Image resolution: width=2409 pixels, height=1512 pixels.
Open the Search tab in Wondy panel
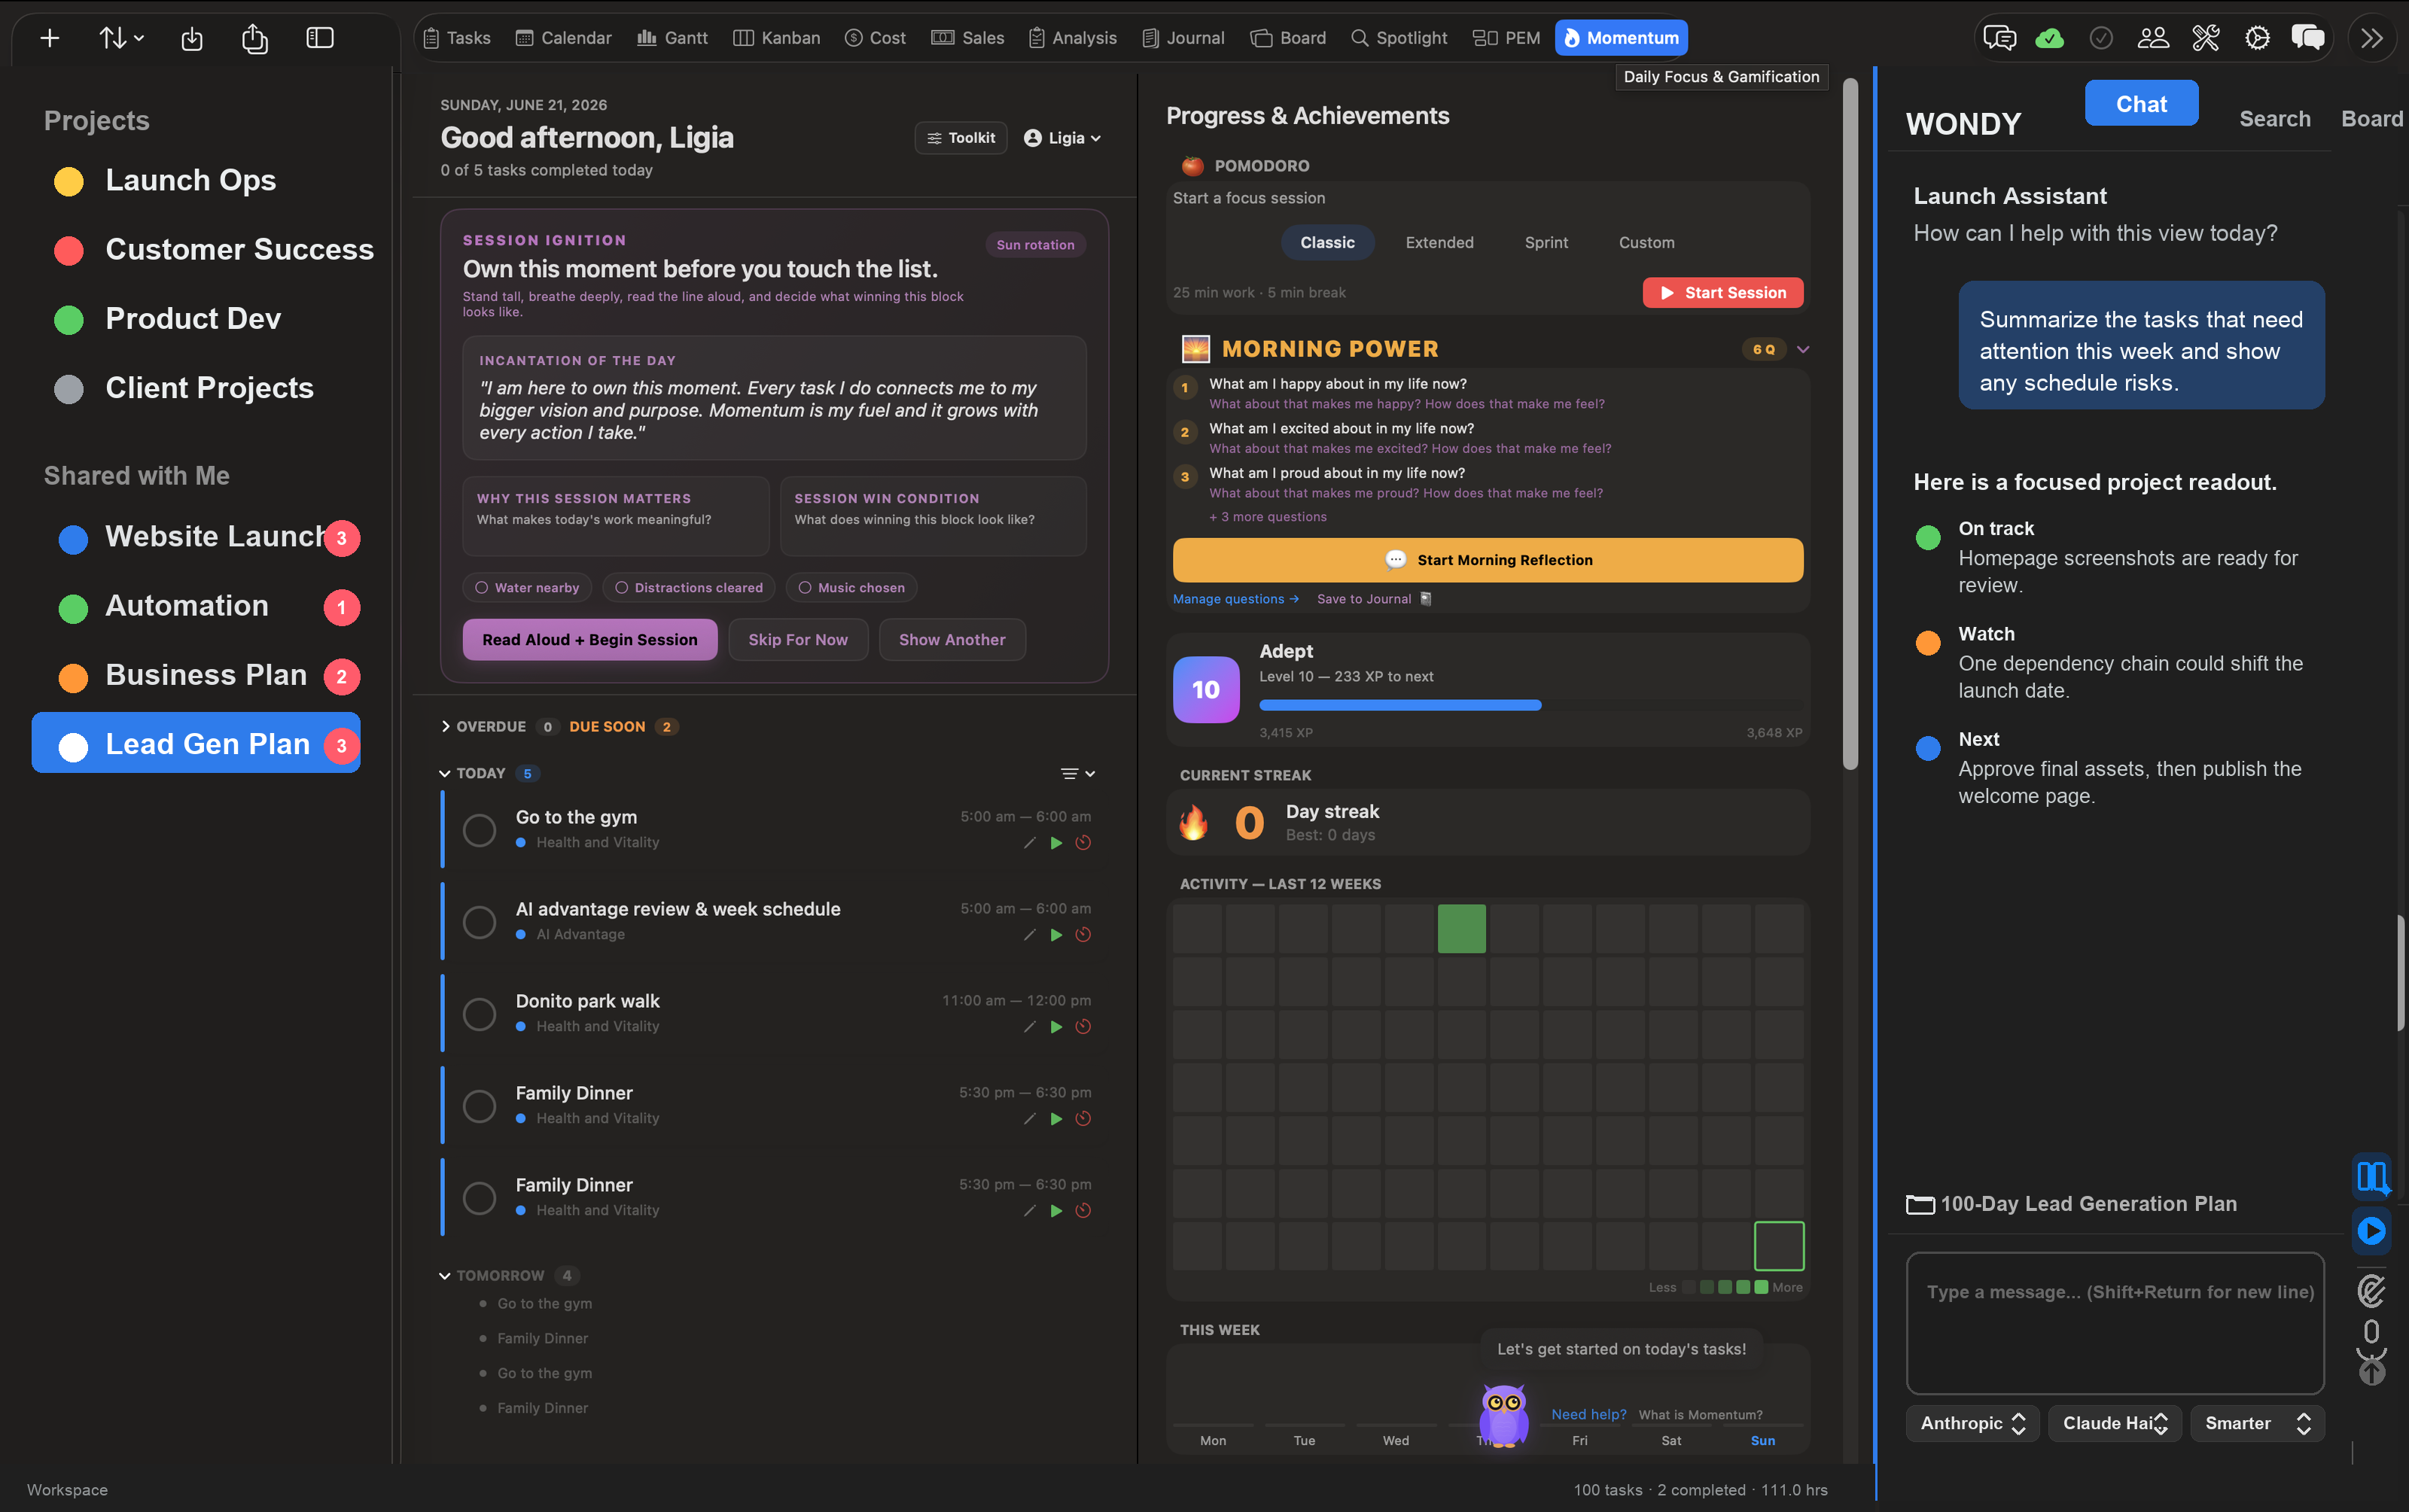pos(2274,119)
